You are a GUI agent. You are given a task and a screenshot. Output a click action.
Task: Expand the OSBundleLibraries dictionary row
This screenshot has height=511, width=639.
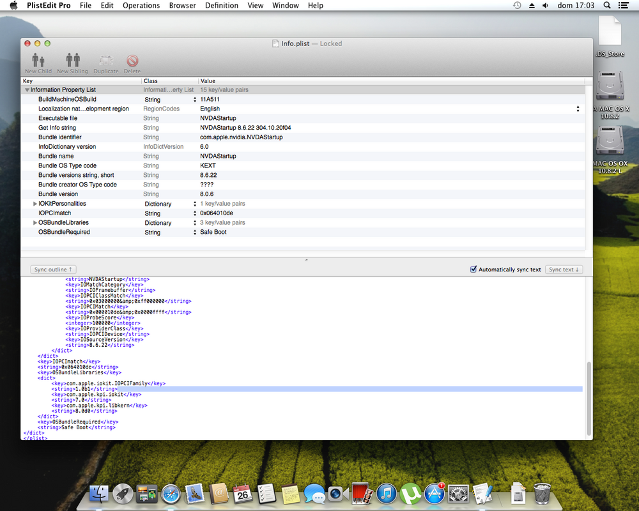pos(35,223)
